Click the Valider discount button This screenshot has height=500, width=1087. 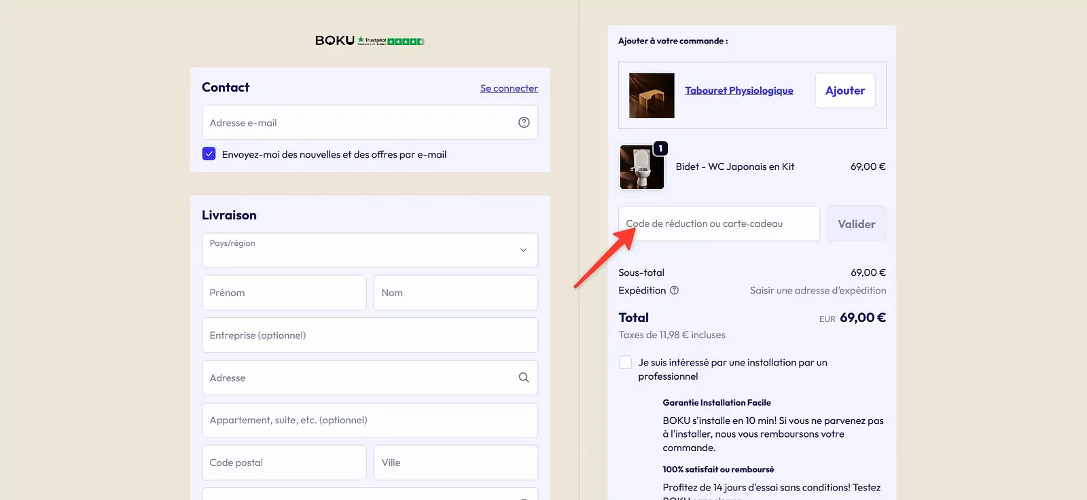pyautogui.click(x=857, y=224)
